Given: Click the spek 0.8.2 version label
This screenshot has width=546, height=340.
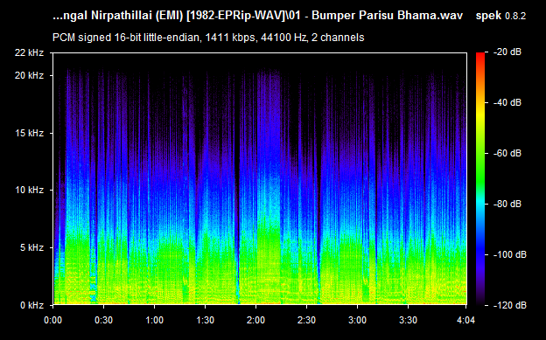Looking at the screenshot, I should click(x=500, y=16).
